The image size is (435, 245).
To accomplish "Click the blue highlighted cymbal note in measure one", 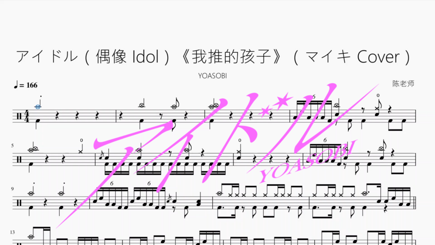I will tap(38, 107).
